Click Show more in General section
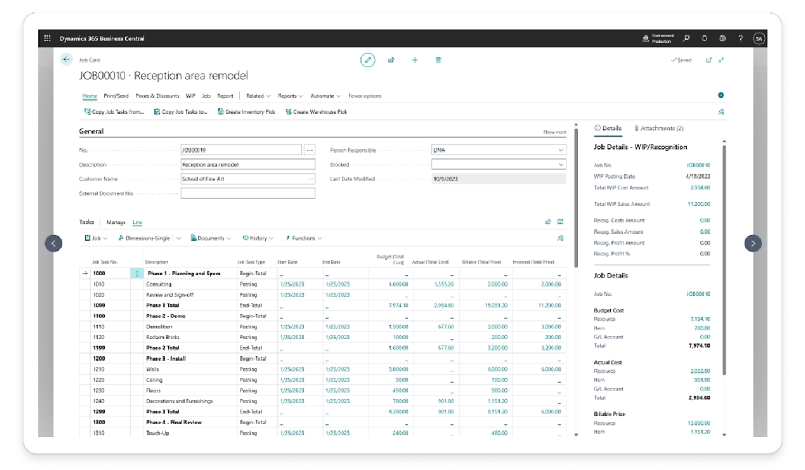 (x=555, y=132)
